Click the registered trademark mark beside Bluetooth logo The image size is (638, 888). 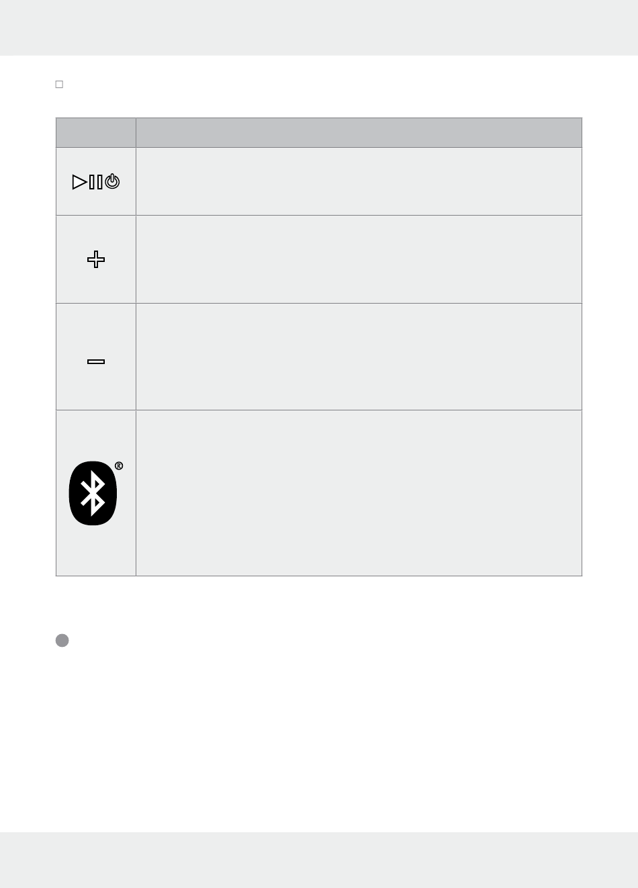119,465
